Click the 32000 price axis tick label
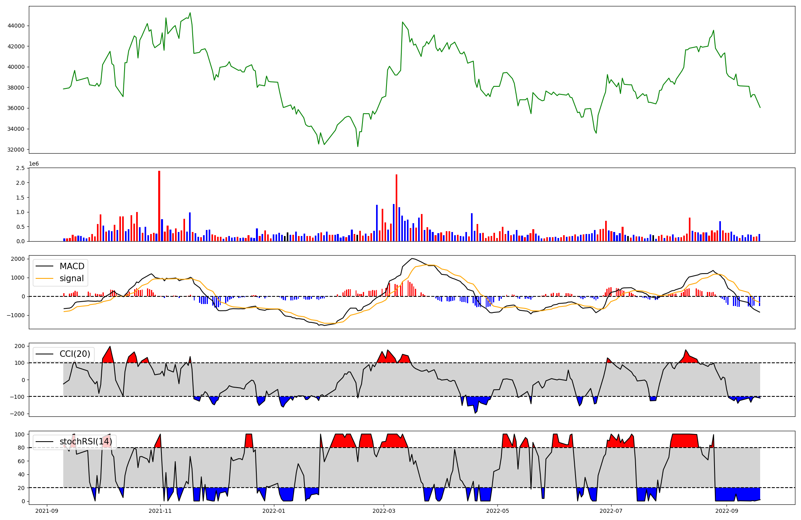This screenshot has height=520, width=801. tap(16, 150)
